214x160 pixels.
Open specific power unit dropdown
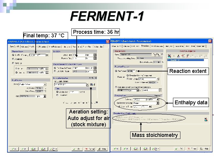(95, 68)
